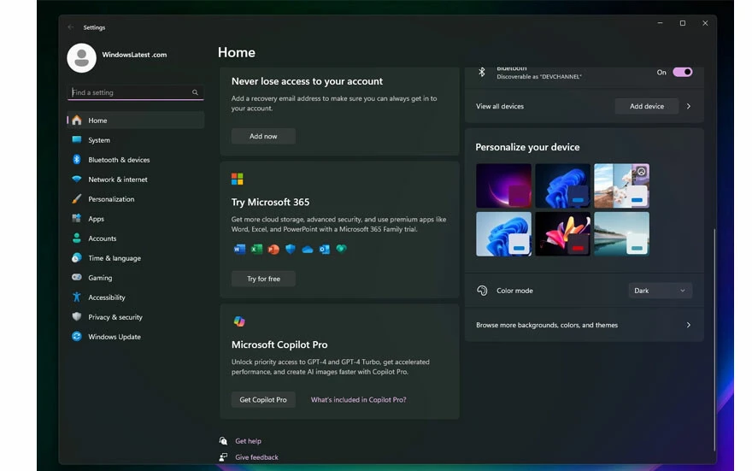752x471 pixels.
Task: Click the Home icon in the sidebar
Action: coord(77,121)
